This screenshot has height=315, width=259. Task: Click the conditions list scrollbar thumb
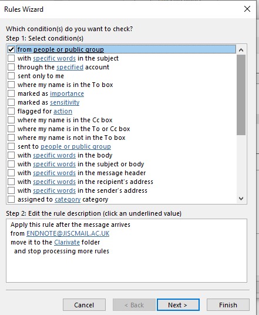coord(241,95)
